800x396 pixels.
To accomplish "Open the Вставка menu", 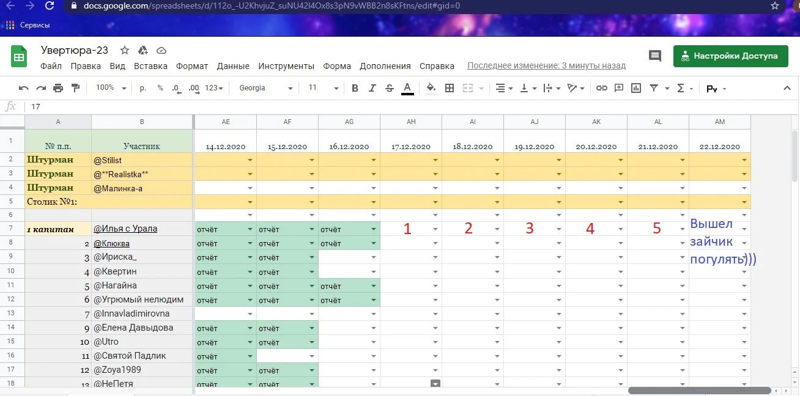I will click(150, 66).
